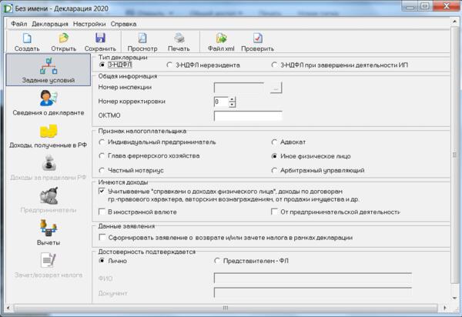
Task: Click the vertical scrollbar up arrow
Action: point(454,22)
